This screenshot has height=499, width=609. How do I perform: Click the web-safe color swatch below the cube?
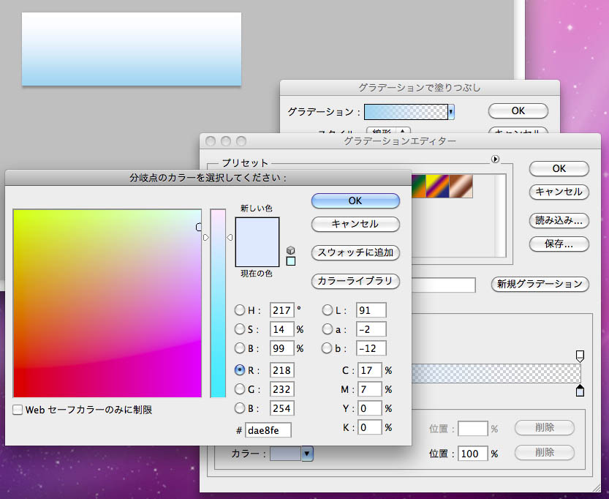[x=291, y=262]
